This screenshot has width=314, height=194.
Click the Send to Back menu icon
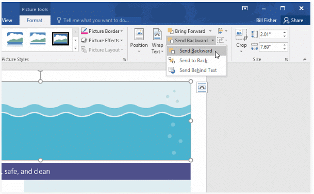click(x=172, y=60)
